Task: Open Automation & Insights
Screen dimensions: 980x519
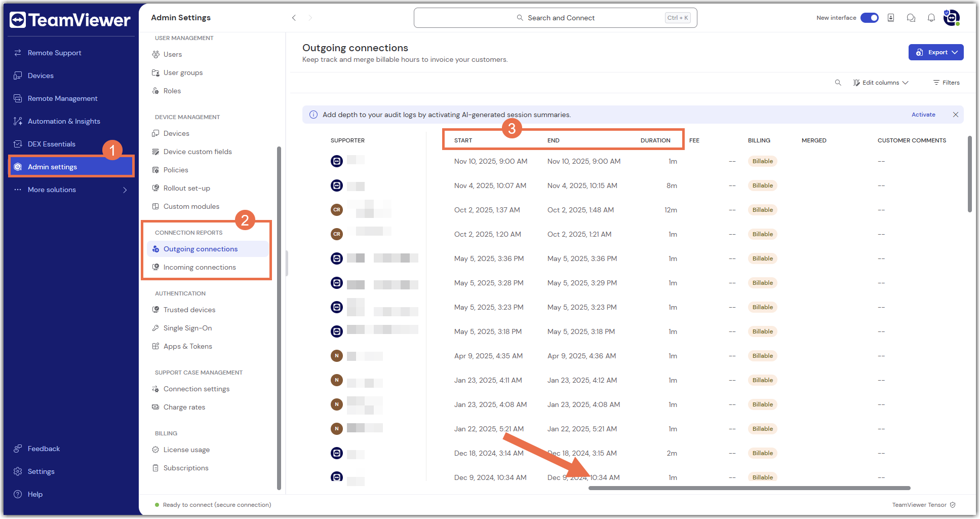Action: [64, 121]
